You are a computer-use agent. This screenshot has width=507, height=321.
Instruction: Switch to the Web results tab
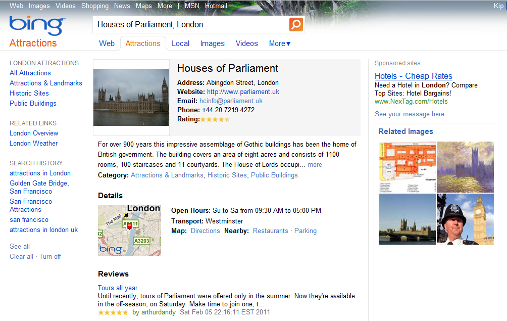(107, 43)
